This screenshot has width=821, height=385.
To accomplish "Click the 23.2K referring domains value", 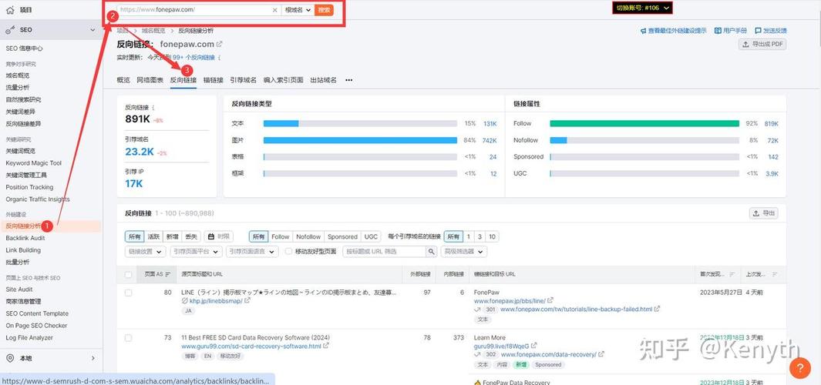I will (140, 152).
